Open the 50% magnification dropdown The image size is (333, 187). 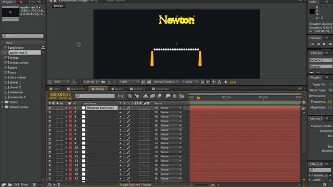pyautogui.click(x=61, y=82)
